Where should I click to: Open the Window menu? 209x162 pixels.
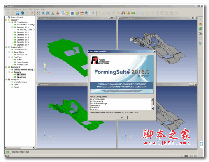36,9
